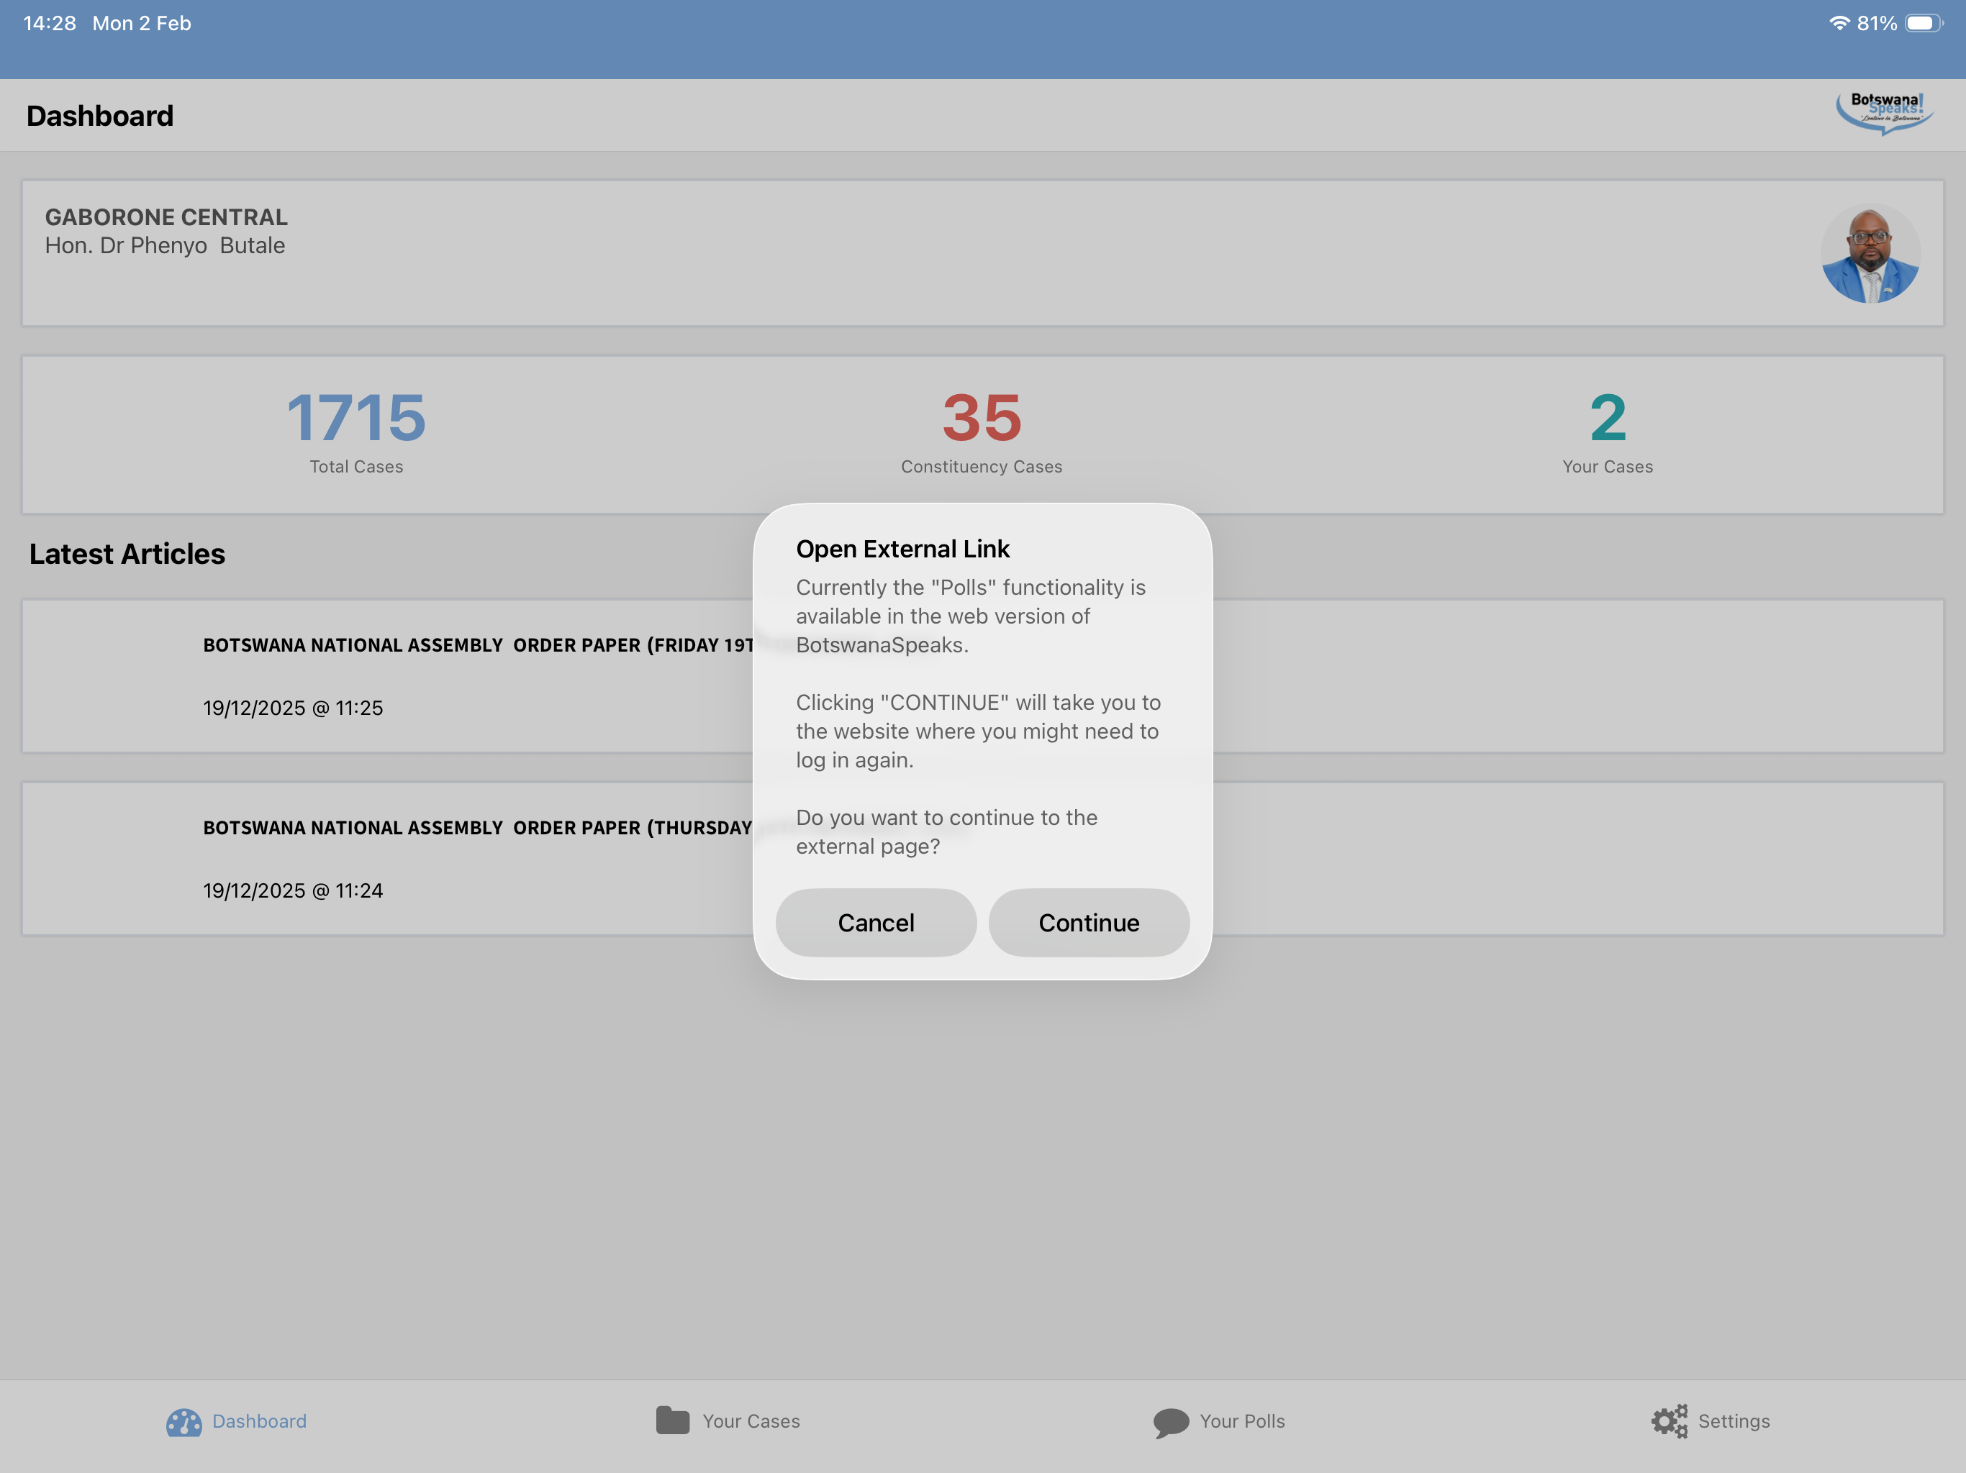This screenshot has width=1966, height=1473.
Task: Tap the Mon 2 Feb date
Action: (142, 23)
